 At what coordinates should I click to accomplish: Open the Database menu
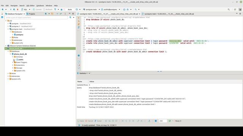pos(40,6)
